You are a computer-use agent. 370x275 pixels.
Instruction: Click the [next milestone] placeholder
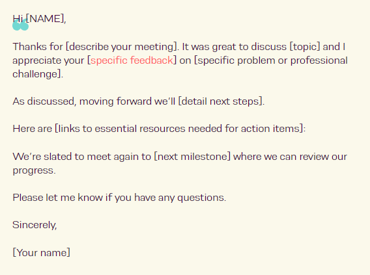pos(192,157)
